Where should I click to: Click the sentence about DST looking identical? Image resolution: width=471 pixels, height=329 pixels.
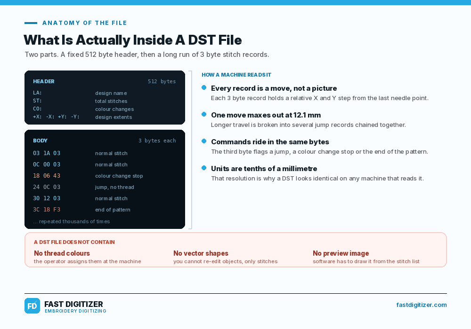317,178
